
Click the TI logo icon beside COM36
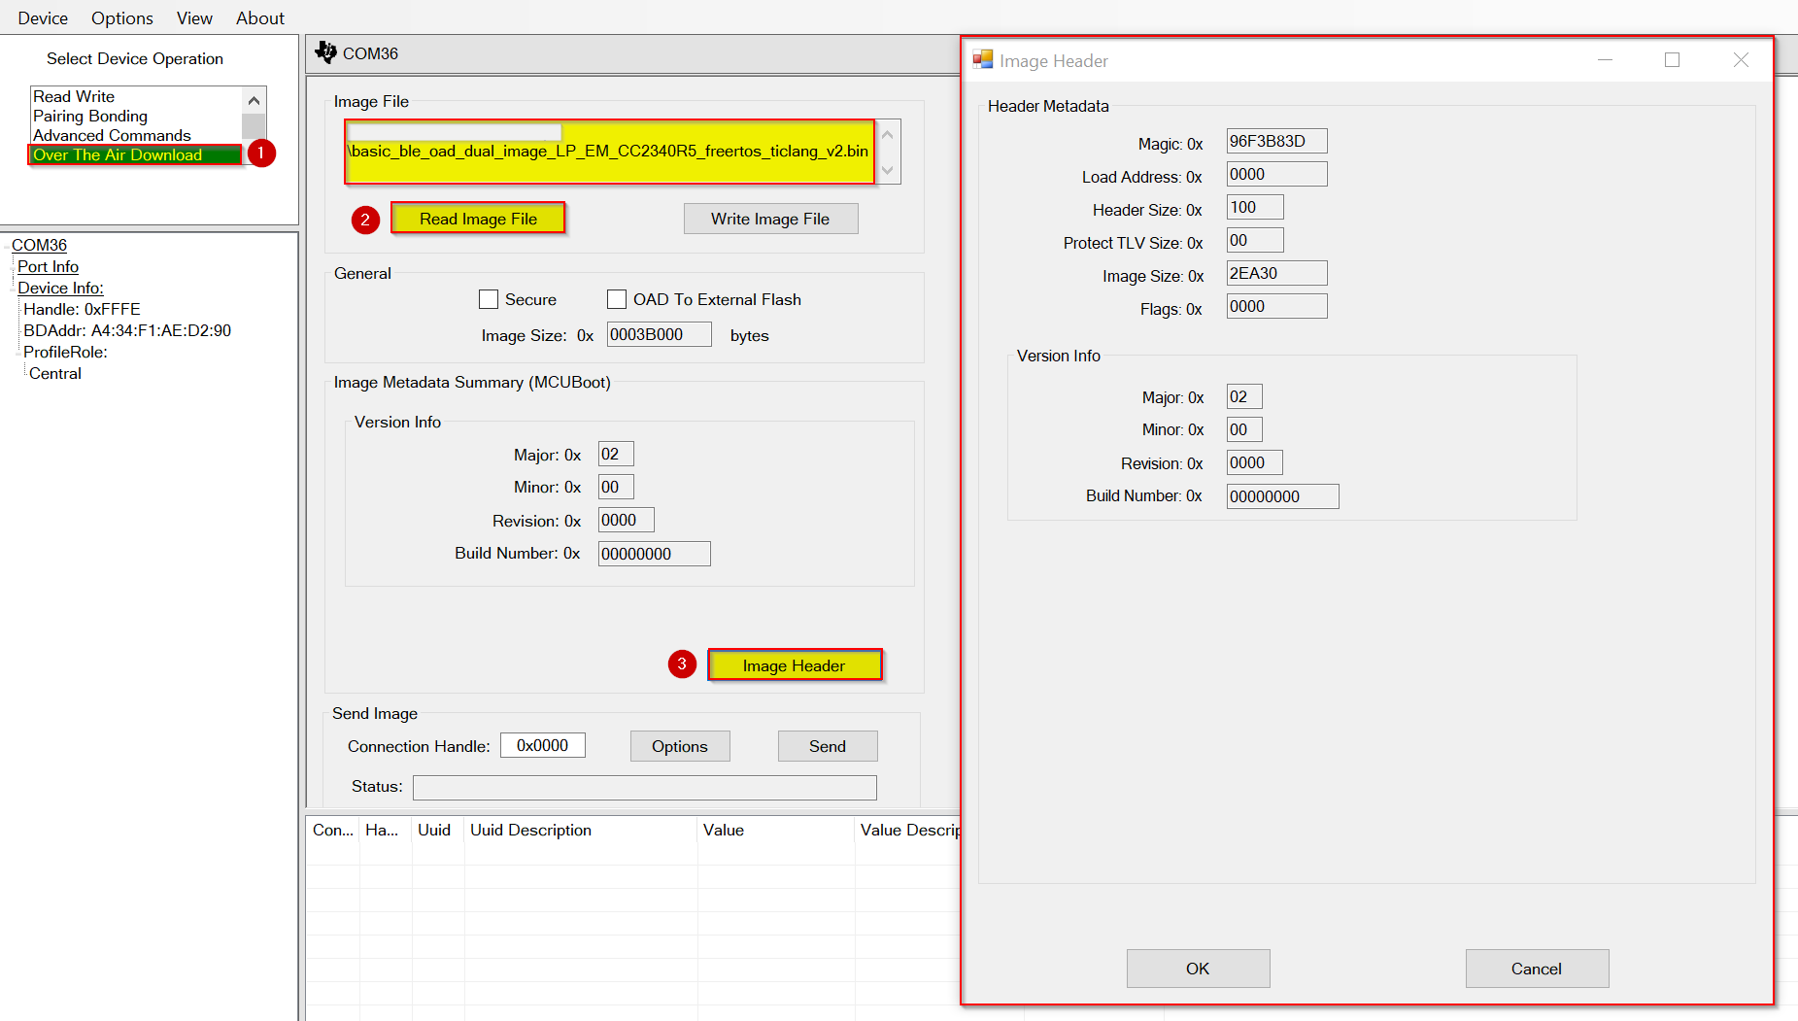(x=325, y=52)
